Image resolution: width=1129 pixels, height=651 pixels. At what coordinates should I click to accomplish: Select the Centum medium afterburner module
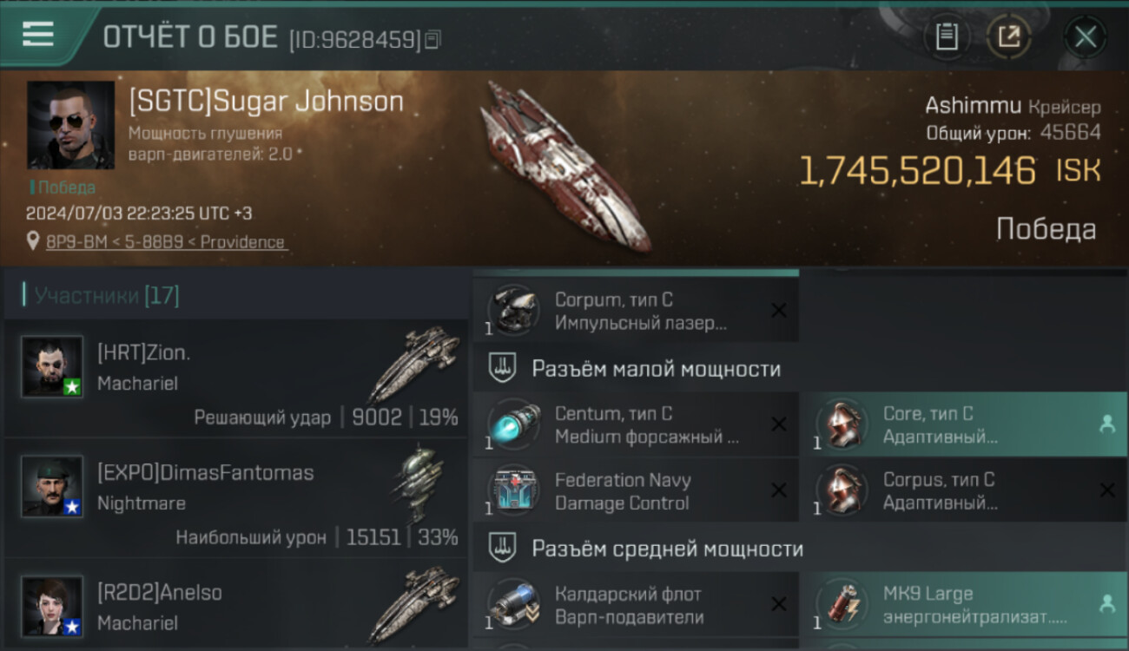click(x=636, y=424)
